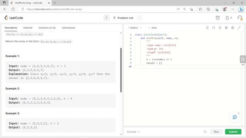
Task: Open the browser settings and more menu
Action: tap(233, 9)
